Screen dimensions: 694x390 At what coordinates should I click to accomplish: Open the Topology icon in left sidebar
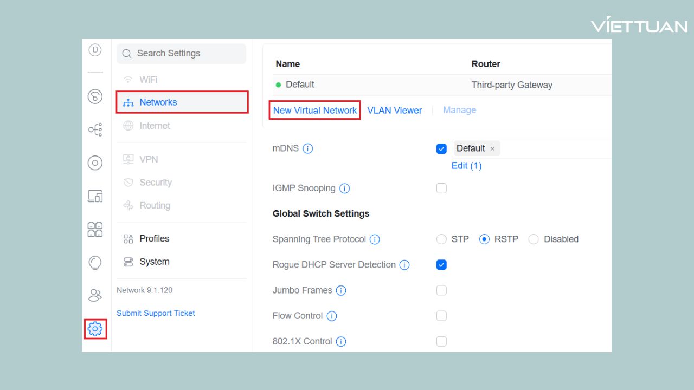(x=95, y=130)
